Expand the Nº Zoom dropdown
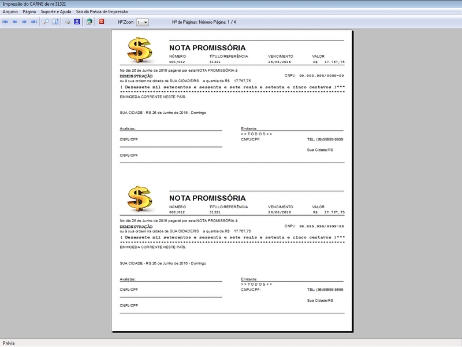The width and height of the screenshot is (462, 347). (142, 22)
